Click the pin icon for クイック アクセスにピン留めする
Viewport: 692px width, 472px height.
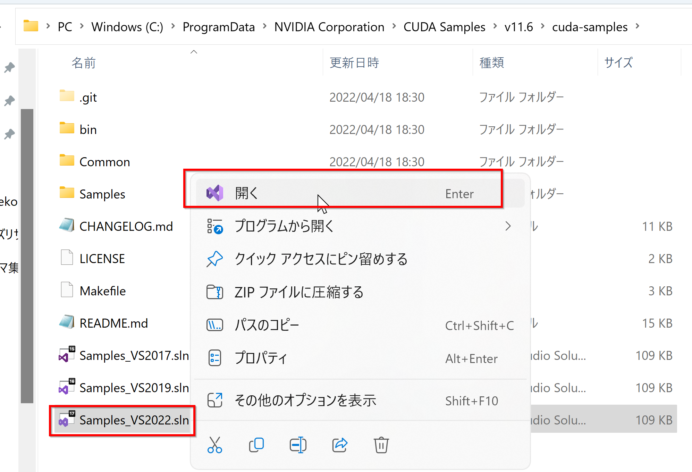pyautogui.click(x=215, y=259)
